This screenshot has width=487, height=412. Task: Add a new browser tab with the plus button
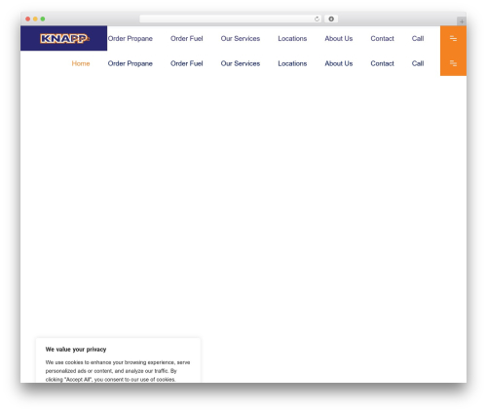point(462,21)
